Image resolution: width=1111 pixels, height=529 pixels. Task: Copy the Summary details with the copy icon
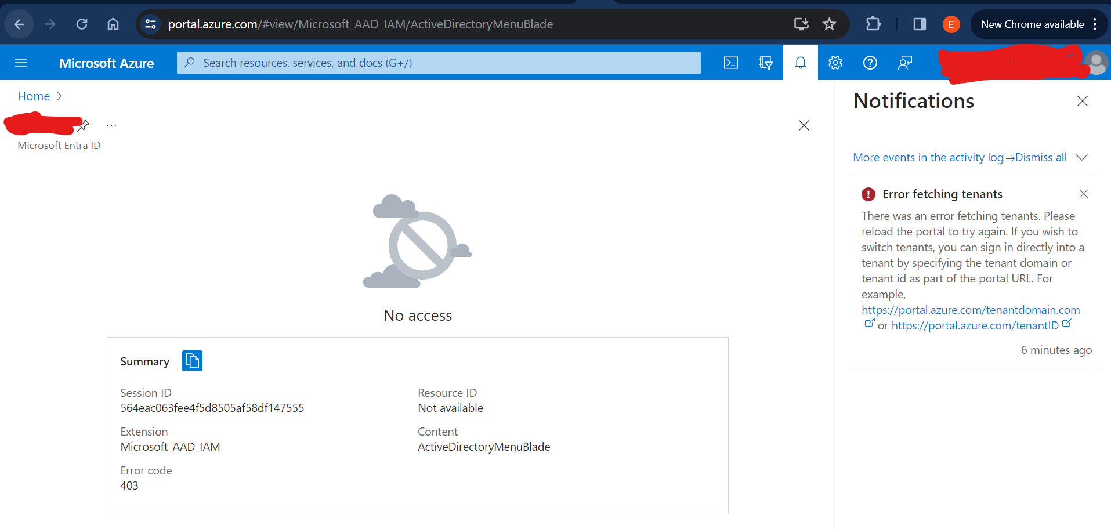(192, 361)
